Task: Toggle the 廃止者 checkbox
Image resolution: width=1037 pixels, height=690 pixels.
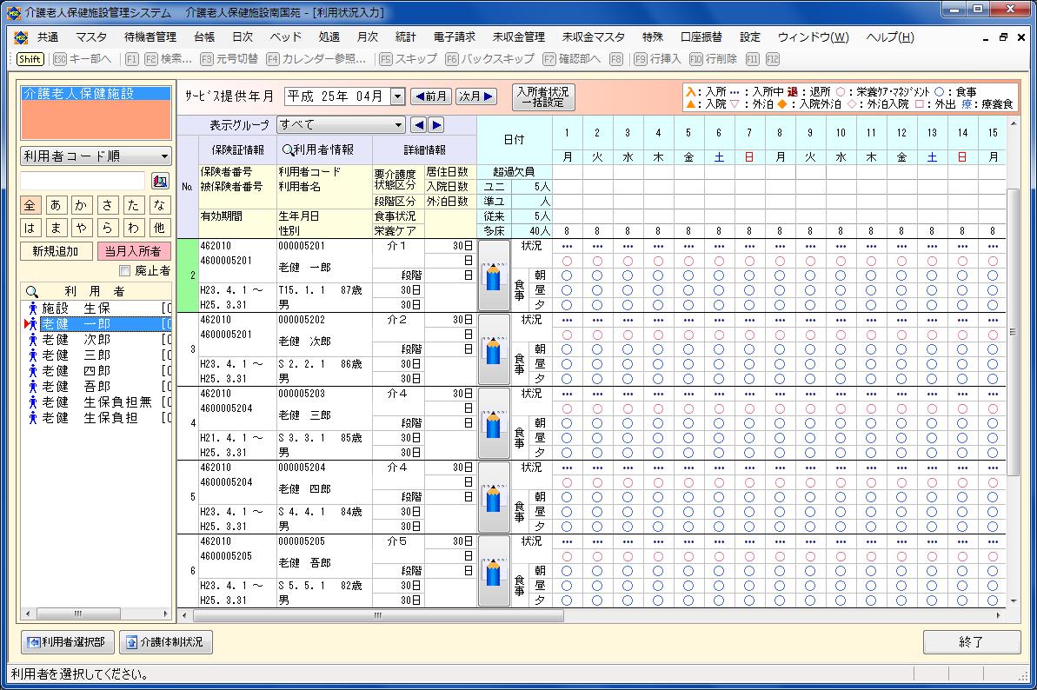Action: [x=124, y=271]
